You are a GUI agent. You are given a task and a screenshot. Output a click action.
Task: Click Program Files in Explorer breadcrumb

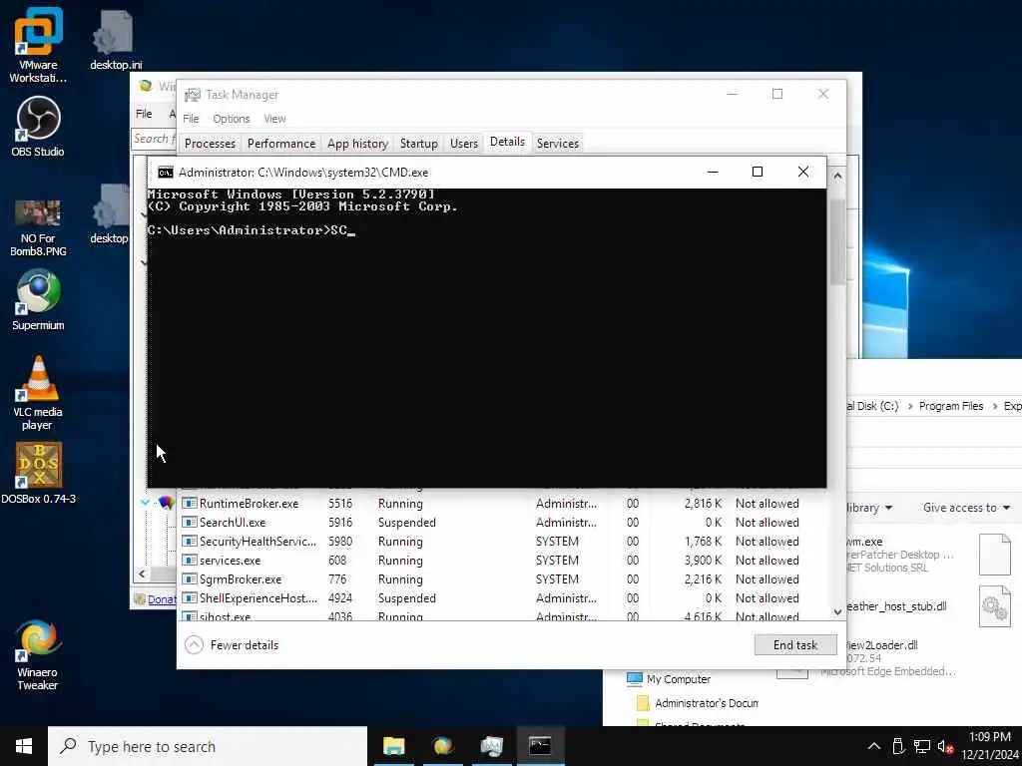click(x=951, y=406)
